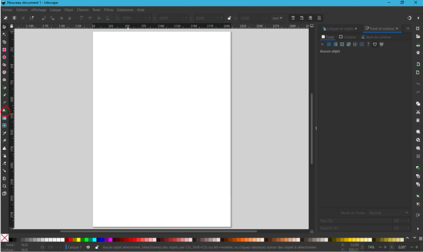Toggle move patterns with object
423x252 pixels.
pyautogui.click(x=319, y=18)
